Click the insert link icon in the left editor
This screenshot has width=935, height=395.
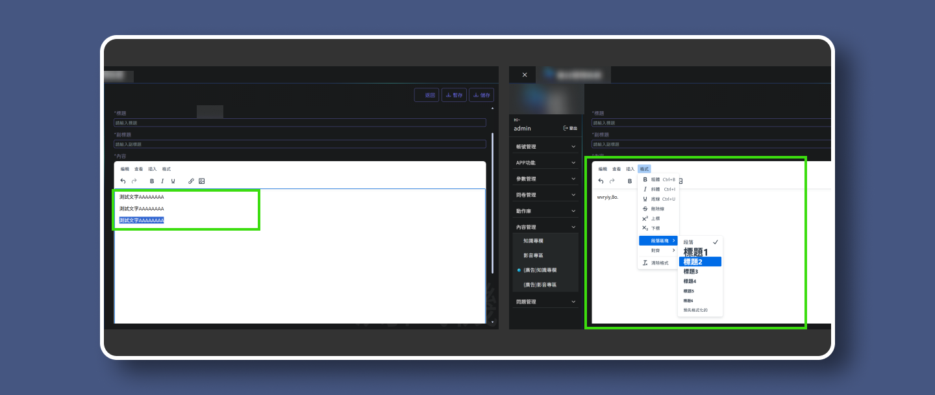[x=191, y=181]
